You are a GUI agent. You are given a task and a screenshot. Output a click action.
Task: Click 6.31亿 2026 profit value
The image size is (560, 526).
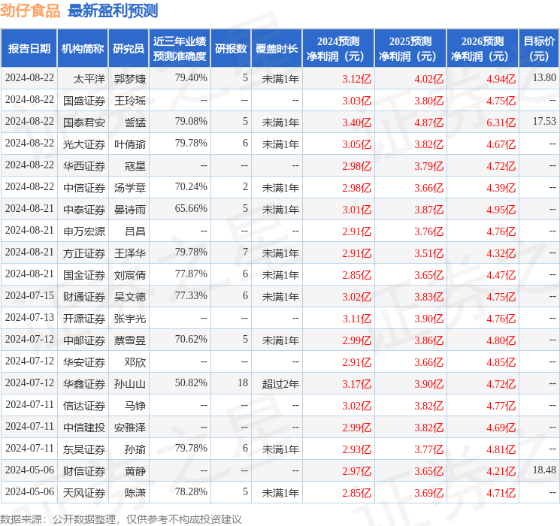501,122
